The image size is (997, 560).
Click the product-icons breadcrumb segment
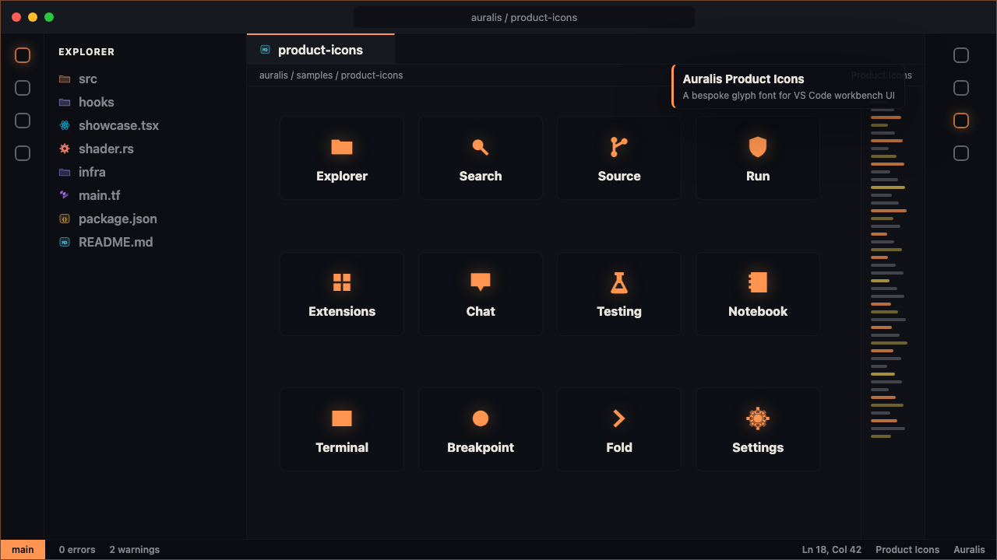[x=372, y=75]
